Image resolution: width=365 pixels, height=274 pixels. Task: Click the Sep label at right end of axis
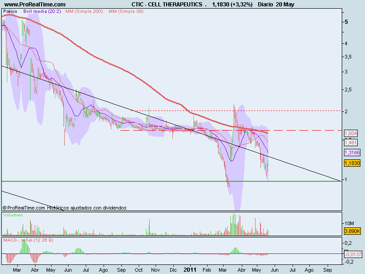(x=327, y=270)
